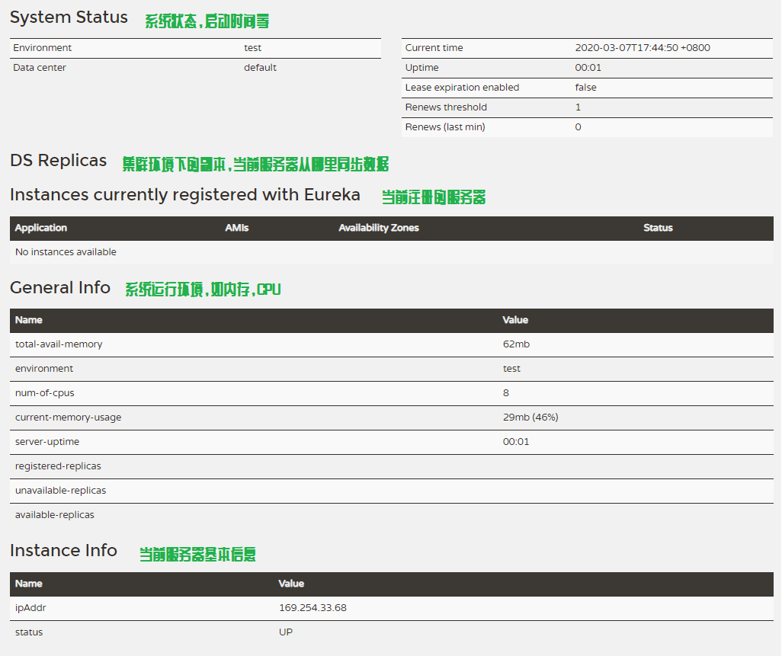This screenshot has width=782, height=656.
Task: Click "Instances currently registered with Eureka" heading
Action: click(x=185, y=195)
